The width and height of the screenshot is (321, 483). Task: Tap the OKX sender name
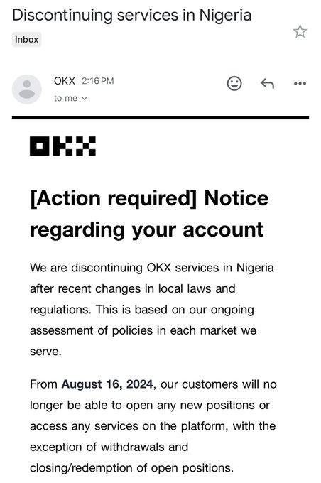65,81
